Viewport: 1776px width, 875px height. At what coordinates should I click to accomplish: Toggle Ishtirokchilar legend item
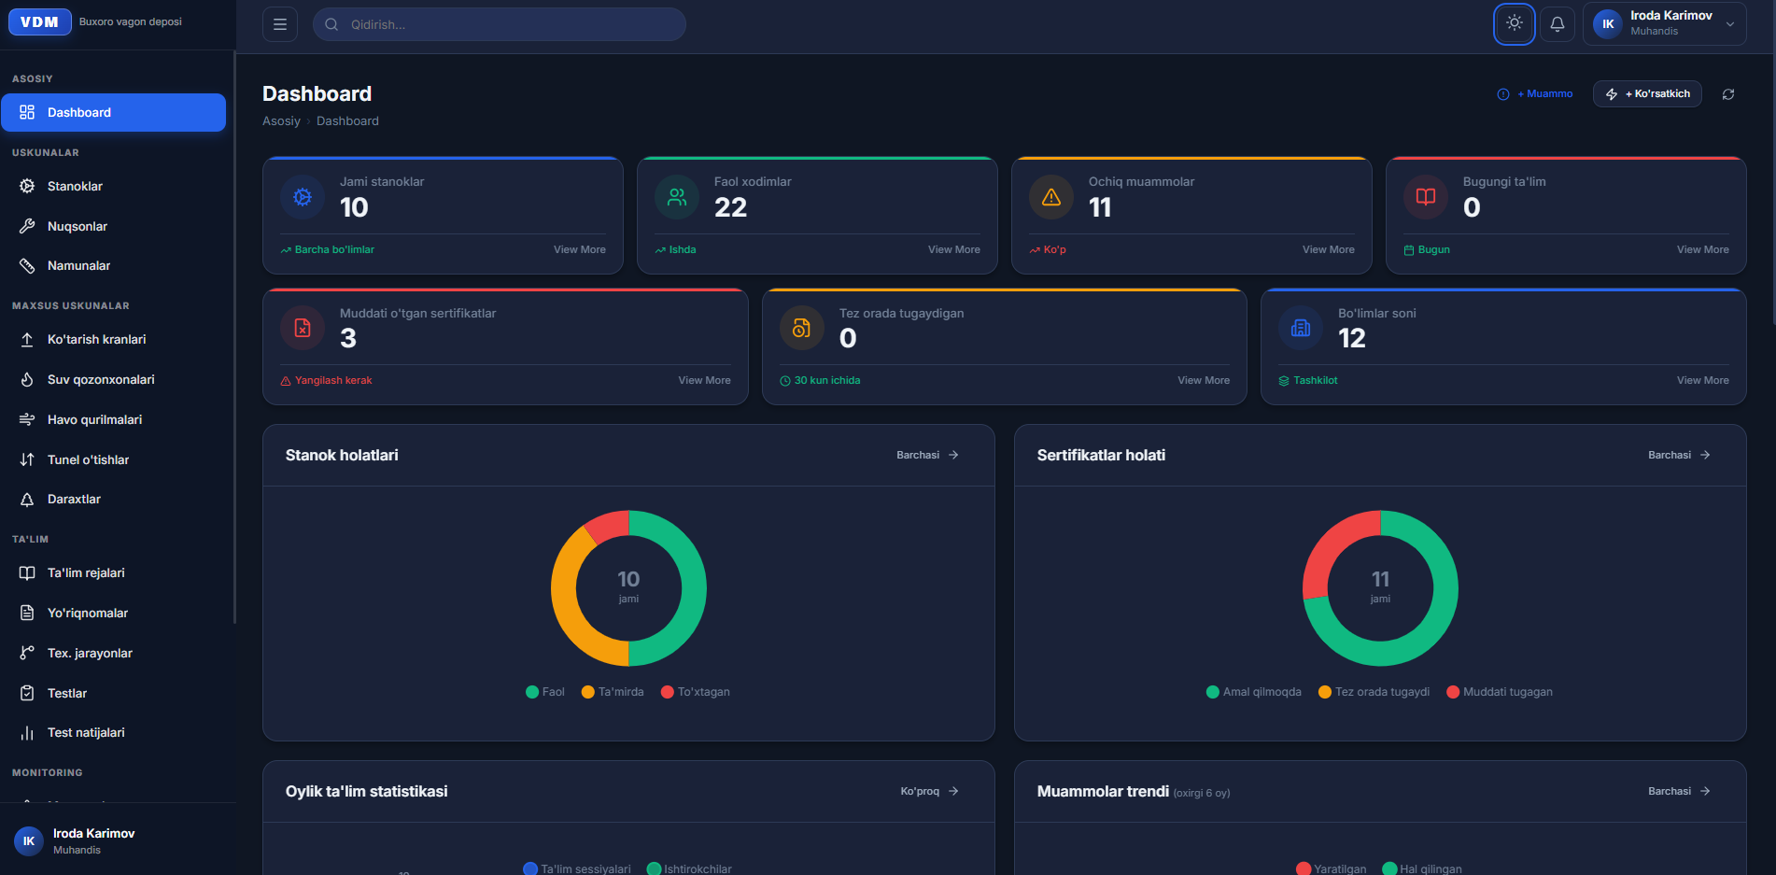689,868
